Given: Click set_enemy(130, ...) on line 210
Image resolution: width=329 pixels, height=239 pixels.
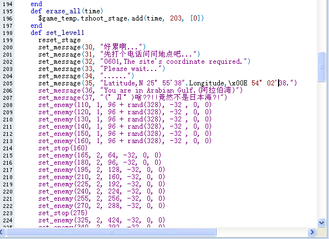Looking at the screenshot, I should pos(125,119).
